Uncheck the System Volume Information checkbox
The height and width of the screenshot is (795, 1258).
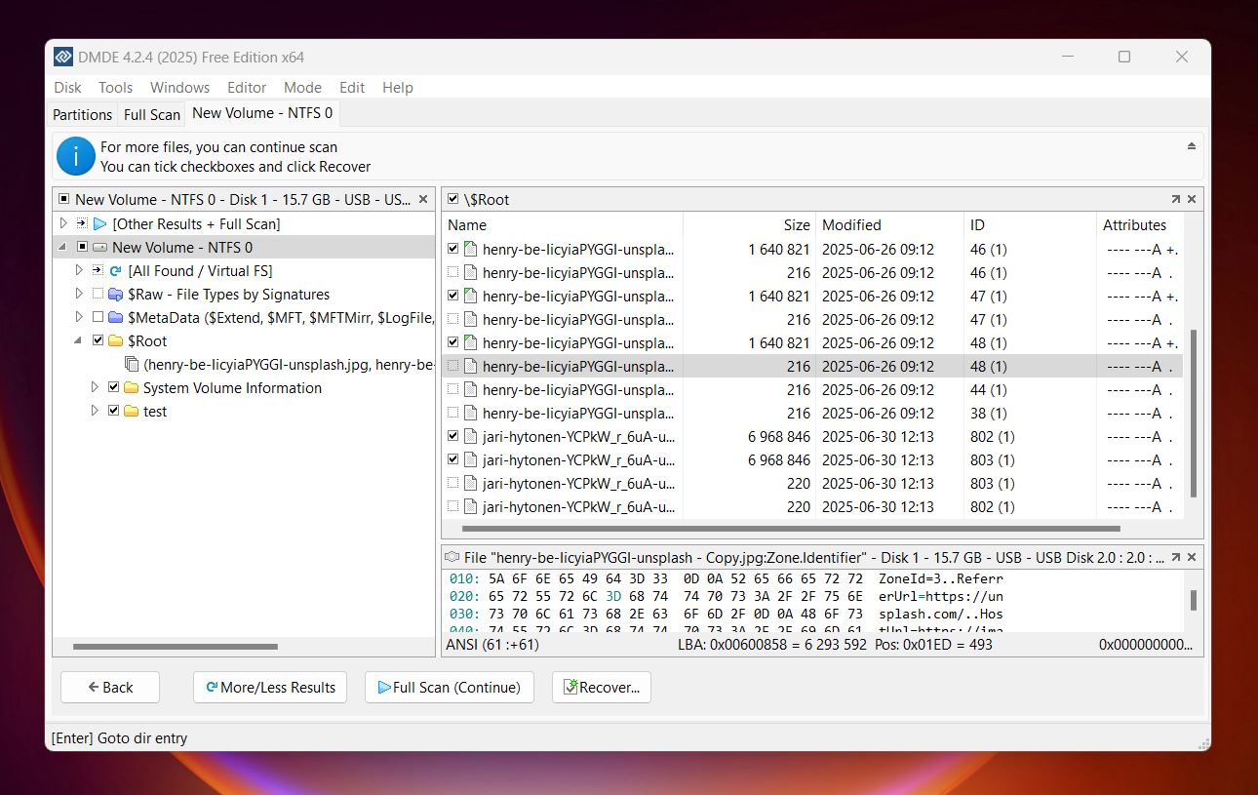point(113,387)
